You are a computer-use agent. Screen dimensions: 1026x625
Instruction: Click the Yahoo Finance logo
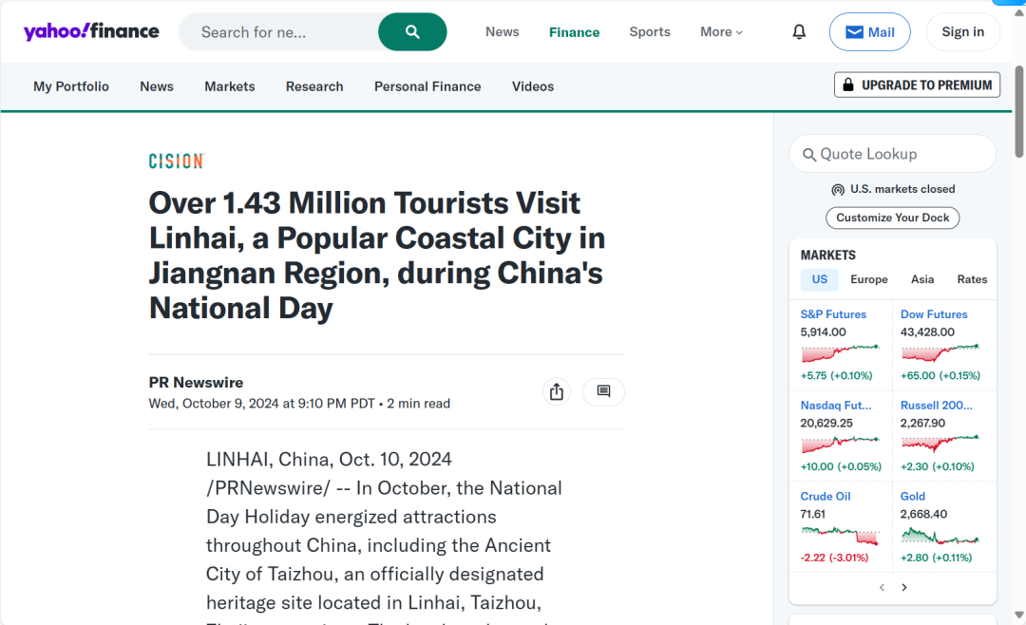91,31
